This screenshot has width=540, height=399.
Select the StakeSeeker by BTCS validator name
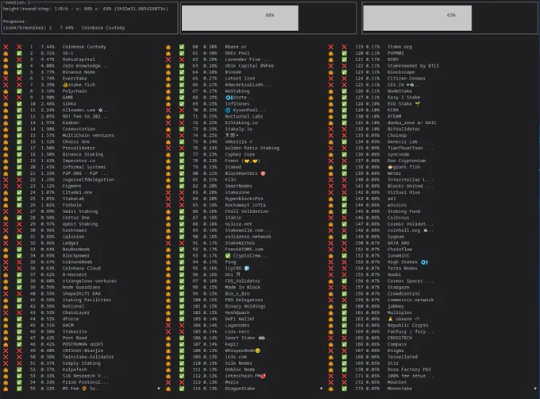tap(413, 66)
